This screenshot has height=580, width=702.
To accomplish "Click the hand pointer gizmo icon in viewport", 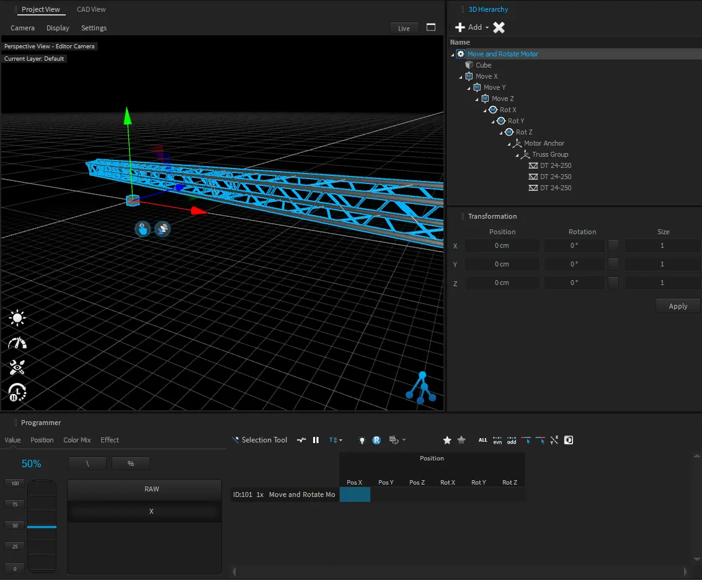I will coord(143,229).
